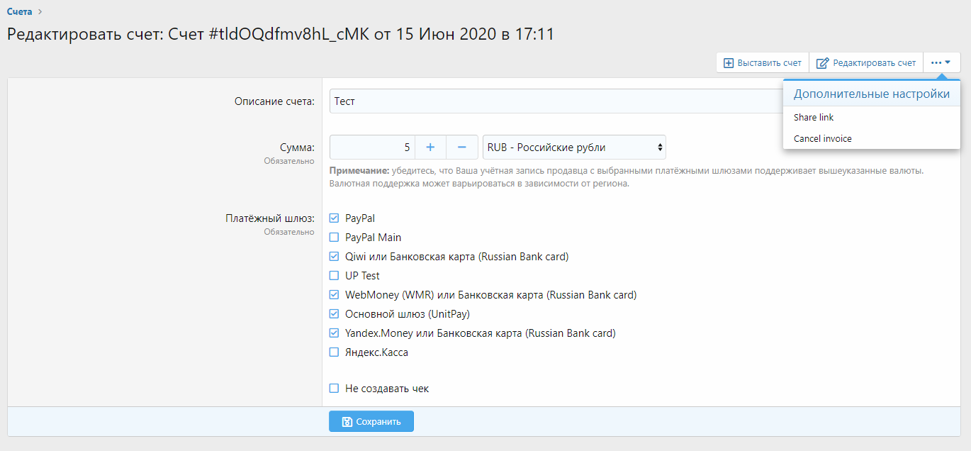The height and width of the screenshot is (451, 971).
Task: Increase the amount with plus button
Action: pos(430,147)
